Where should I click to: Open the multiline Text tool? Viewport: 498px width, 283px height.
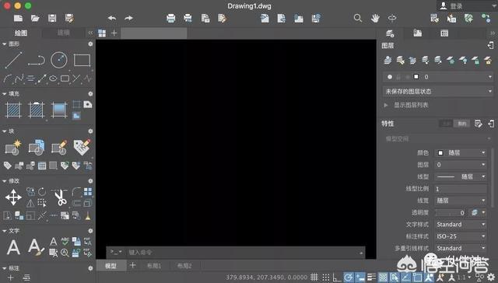coord(13,247)
